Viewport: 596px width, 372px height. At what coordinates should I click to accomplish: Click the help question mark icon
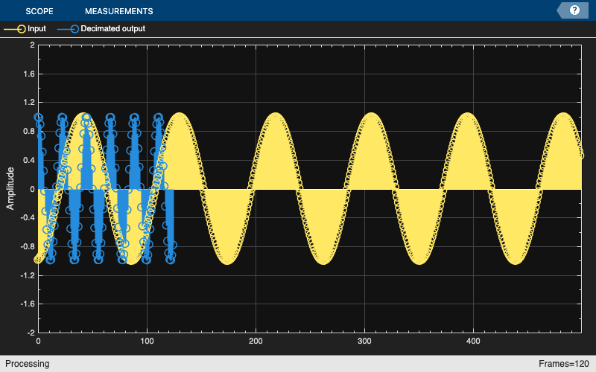coord(574,10)
